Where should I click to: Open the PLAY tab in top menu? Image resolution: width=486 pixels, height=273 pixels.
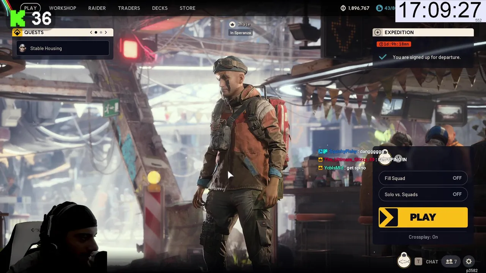point(30,8)
